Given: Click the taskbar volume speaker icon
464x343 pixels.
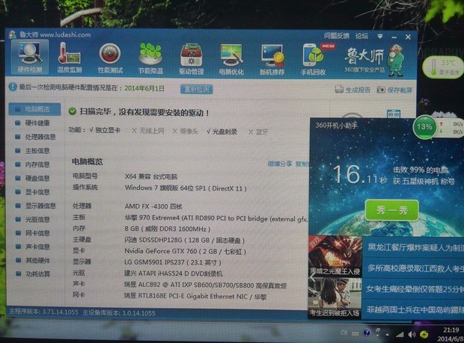Looking at the screenshot, I should 412,335.
